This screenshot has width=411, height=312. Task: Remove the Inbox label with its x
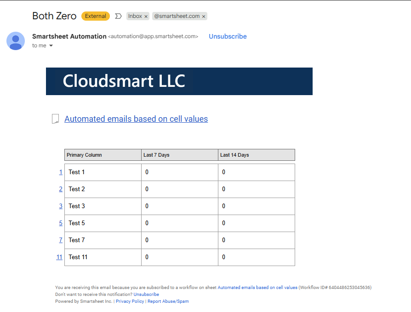click(146, 17)
